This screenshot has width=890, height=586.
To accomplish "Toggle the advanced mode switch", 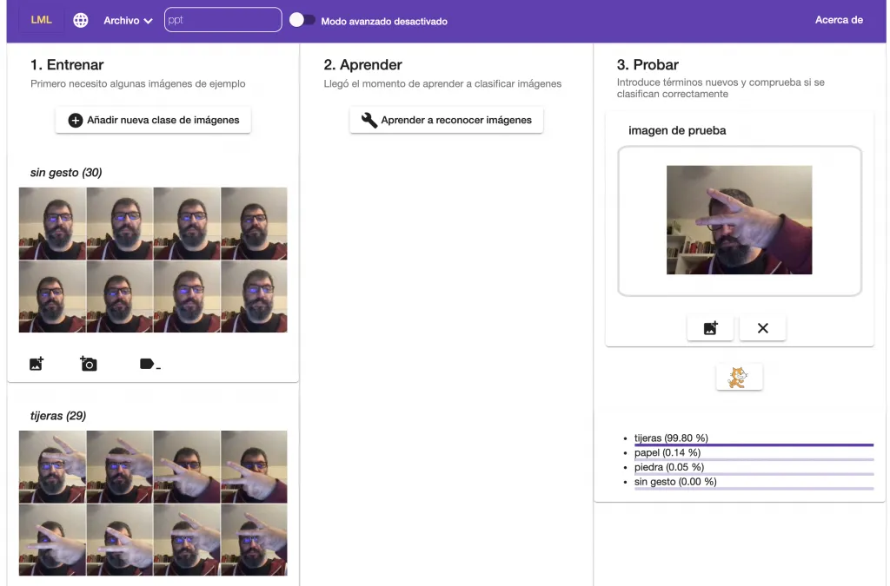I will coord(302,20).
